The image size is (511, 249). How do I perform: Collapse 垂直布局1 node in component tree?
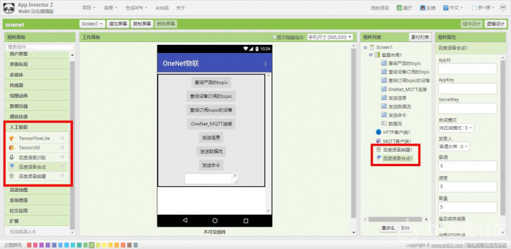371,54
